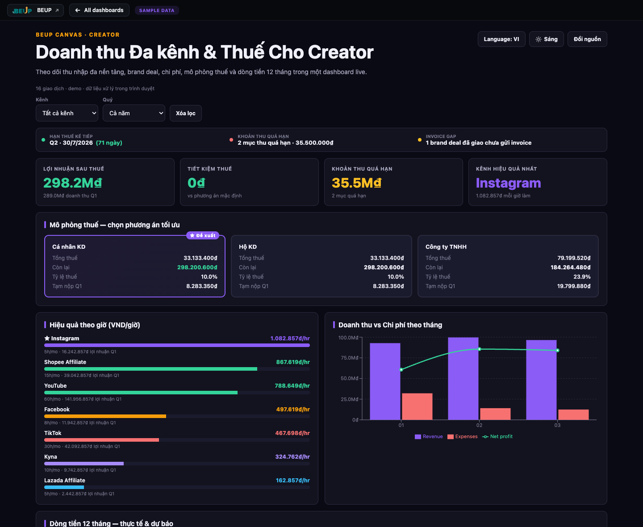Select the Công ty TNHH tax scenario card

pyautogui.click(x=508, y=266)
